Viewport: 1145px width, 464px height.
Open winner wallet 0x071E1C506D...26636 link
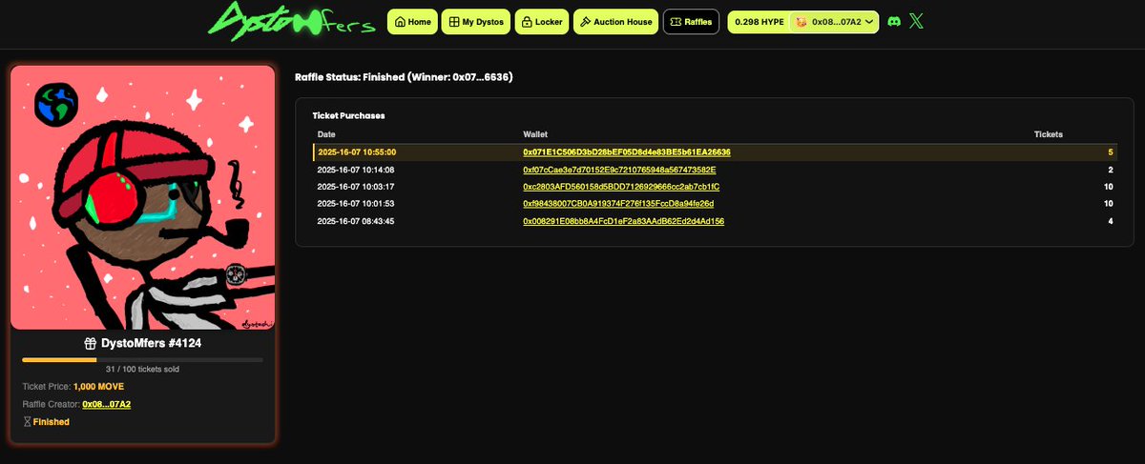point(627,151)
